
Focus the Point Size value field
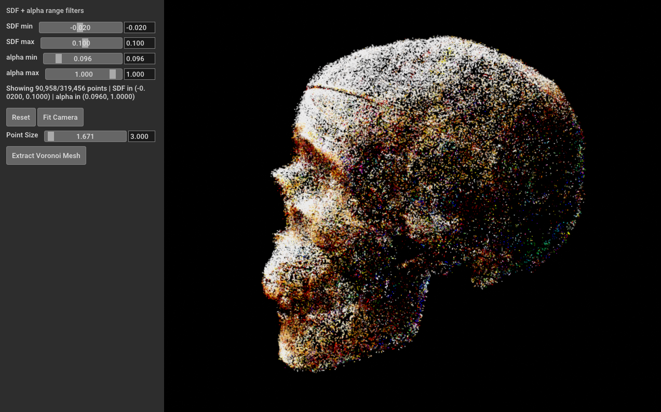141,136
